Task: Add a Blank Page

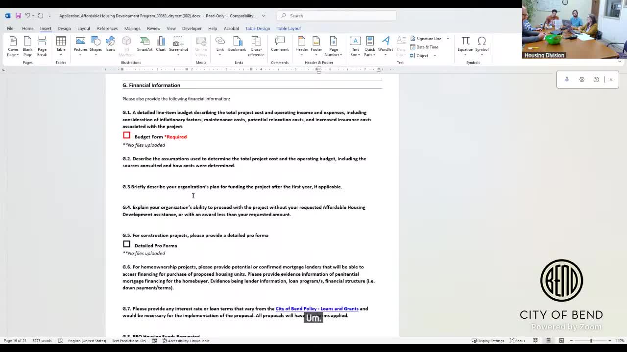Action: [27, 46]
